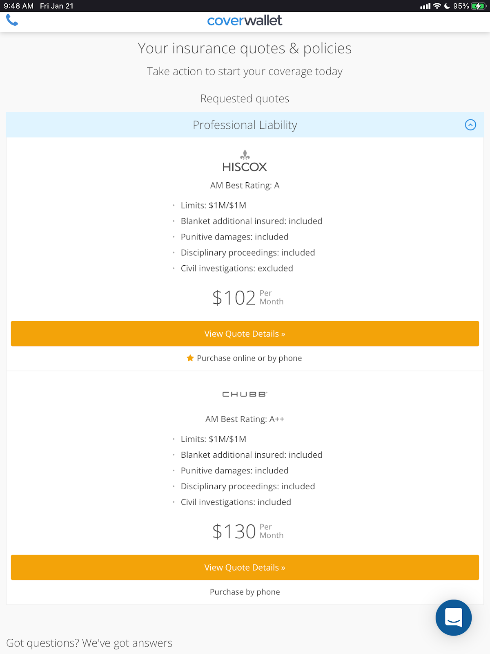490x654 pixels.
Task: Tap Got questions? We've got answers heading
Action: [89, 643]
